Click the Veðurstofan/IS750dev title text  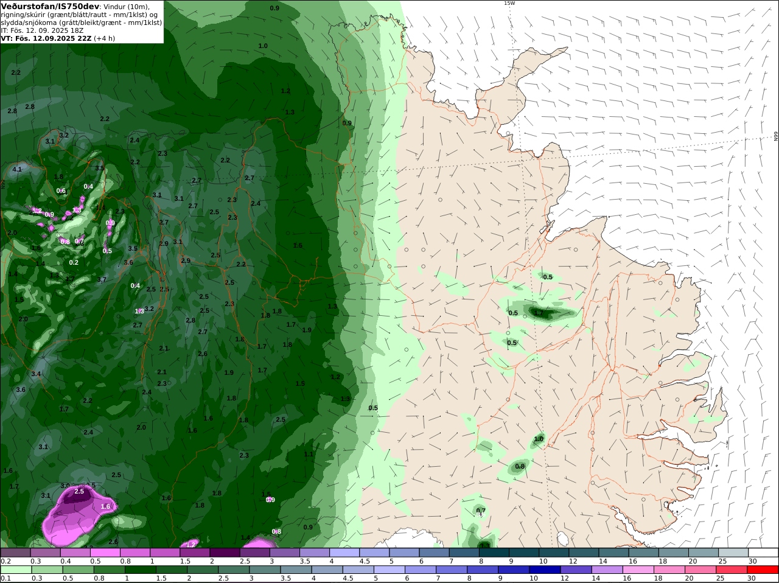click(51, 6)
